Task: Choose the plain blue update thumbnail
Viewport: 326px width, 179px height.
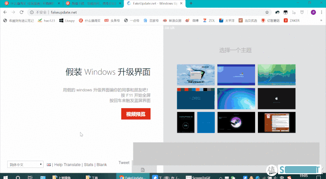Action: click(206, 123)
